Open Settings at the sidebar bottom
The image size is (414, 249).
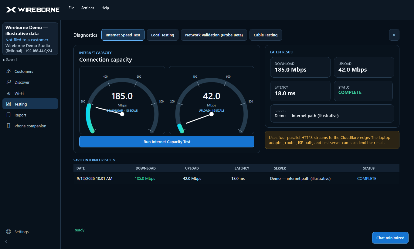[30, 232]
